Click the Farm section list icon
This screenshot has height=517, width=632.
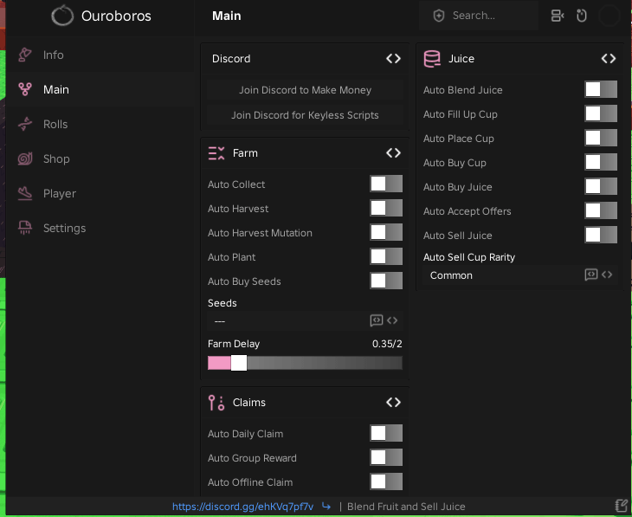[216, 153]
